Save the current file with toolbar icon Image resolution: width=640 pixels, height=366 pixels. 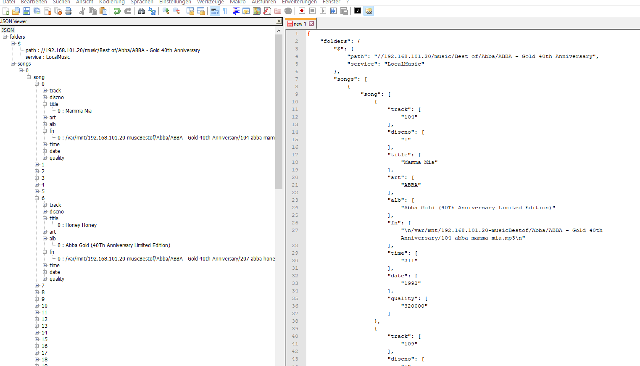[26, 11]
